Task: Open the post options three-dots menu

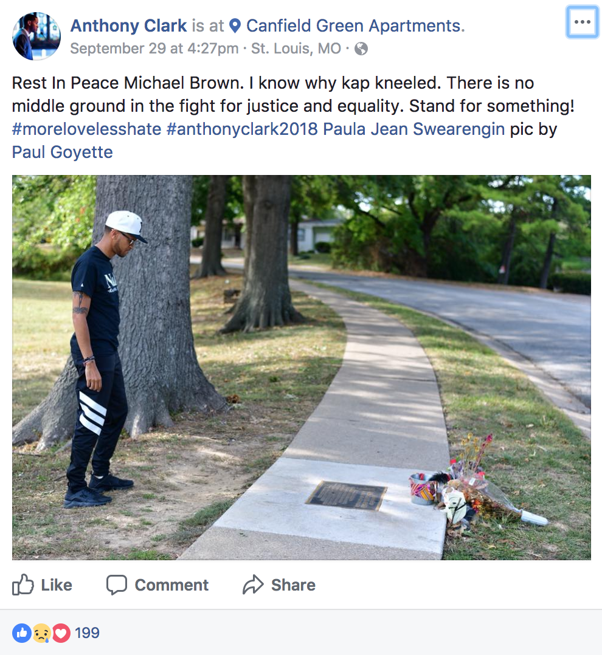Action: click(x=583, y=22)
